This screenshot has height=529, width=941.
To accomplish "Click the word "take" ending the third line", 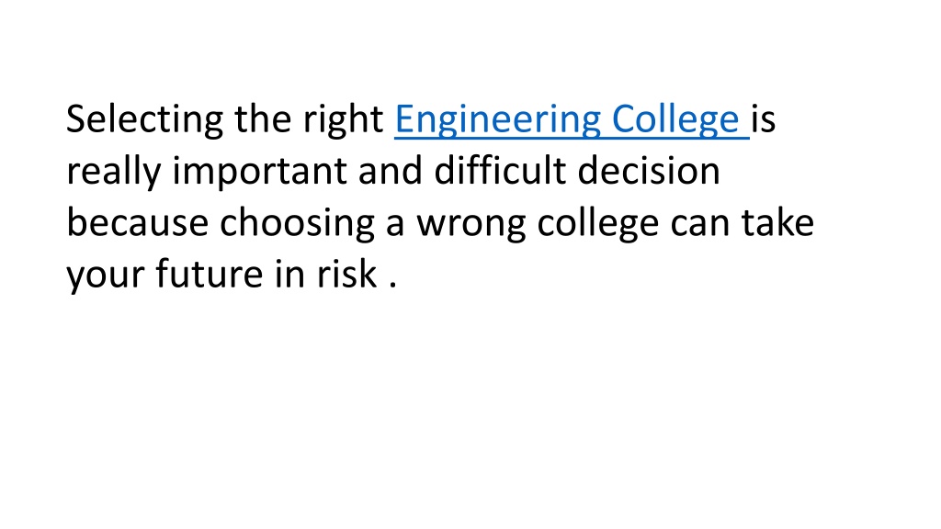I will coord(777,222).
